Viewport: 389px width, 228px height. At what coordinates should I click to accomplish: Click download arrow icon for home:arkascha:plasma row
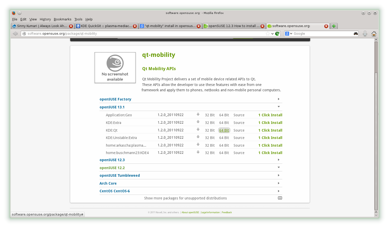pos(198,145)
